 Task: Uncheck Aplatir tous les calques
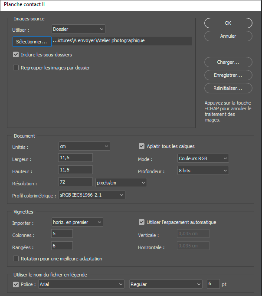[141, 146]
